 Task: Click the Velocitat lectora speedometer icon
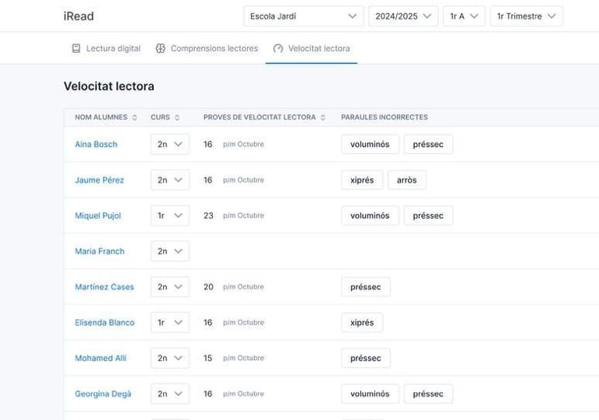[278, 48]
